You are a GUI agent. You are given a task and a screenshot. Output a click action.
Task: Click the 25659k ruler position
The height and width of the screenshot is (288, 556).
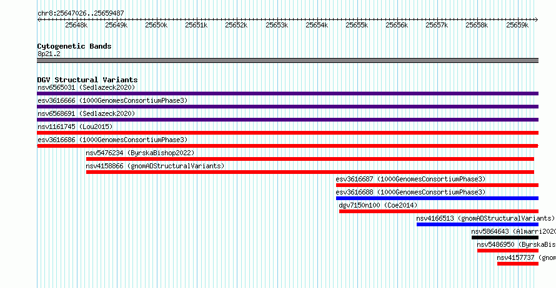point(517,25)
